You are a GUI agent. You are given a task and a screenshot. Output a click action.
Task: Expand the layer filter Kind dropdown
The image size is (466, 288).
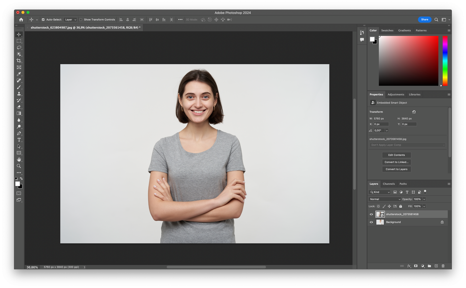pyautogui.click(x=379, y=192)
